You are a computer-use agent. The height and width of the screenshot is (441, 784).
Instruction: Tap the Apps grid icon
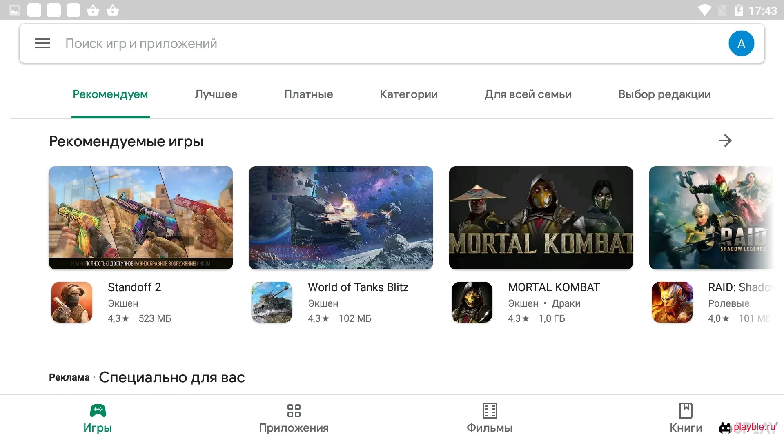coord(294,410)
